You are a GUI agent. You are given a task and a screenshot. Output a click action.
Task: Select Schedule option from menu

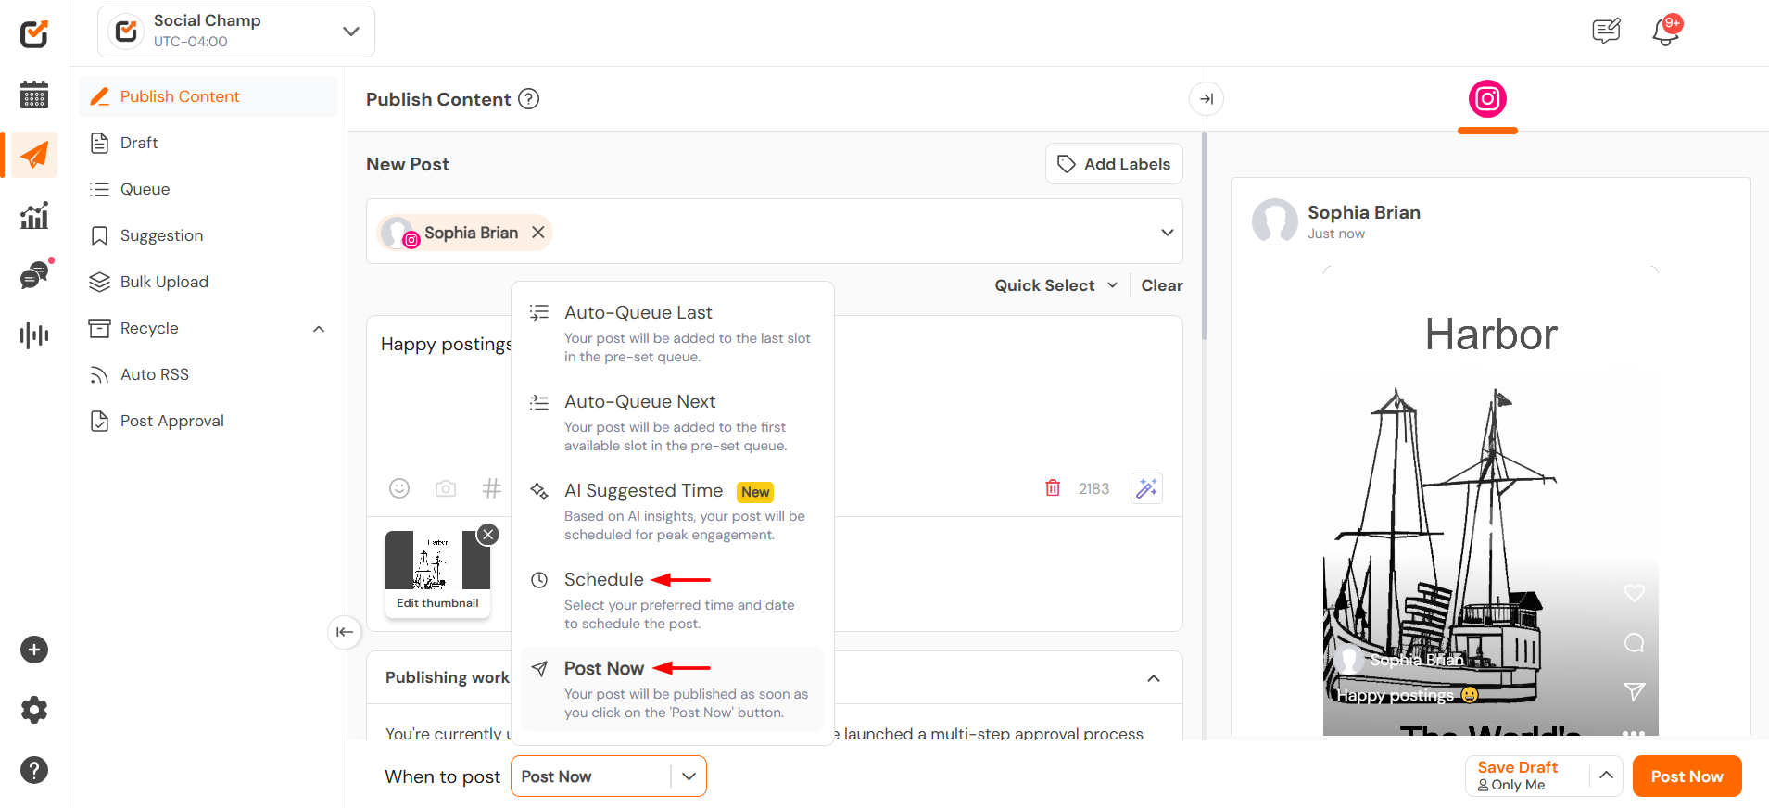(604, 580)
